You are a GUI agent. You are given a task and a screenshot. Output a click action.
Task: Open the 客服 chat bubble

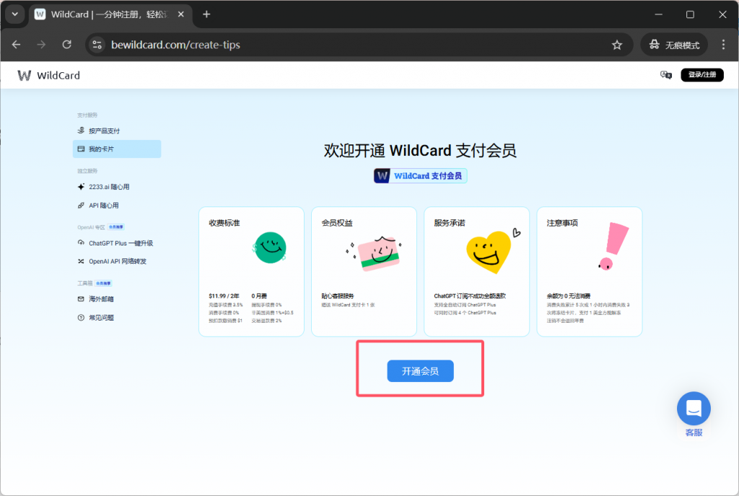pos(694,409)
